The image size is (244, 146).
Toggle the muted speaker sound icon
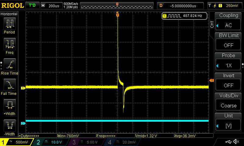[237, 141]
